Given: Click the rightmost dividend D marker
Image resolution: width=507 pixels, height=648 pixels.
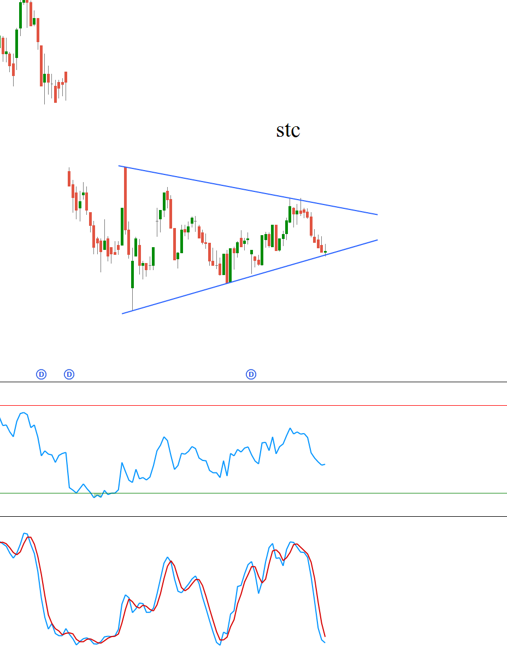Looking at the screenshot, I should pos(251,375).
